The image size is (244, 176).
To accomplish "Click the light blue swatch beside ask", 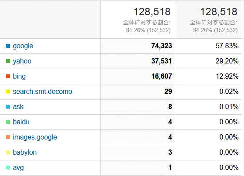I will point(8,107).
